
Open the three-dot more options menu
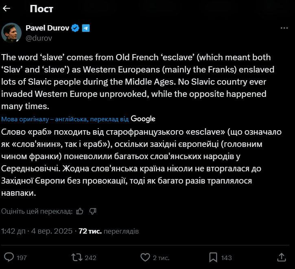click(284, 28)
